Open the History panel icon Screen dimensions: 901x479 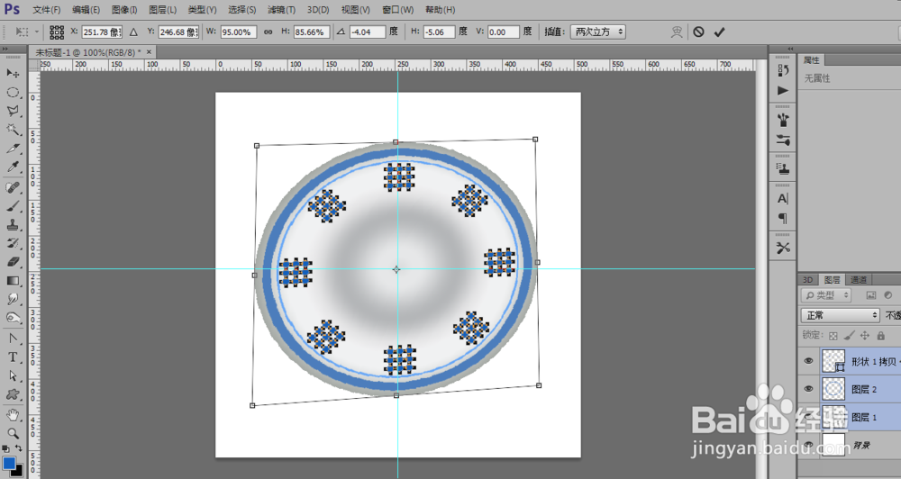(783, 70)
